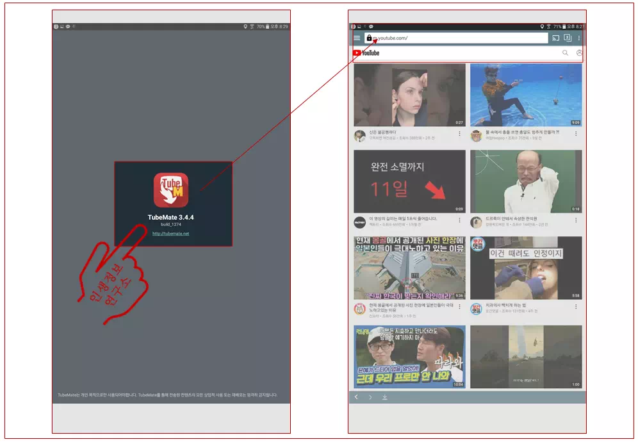This screenshot has width=638, height=442.
Task: Open channel avatar of the 0:27 video
Action: [x=360, y=136]
